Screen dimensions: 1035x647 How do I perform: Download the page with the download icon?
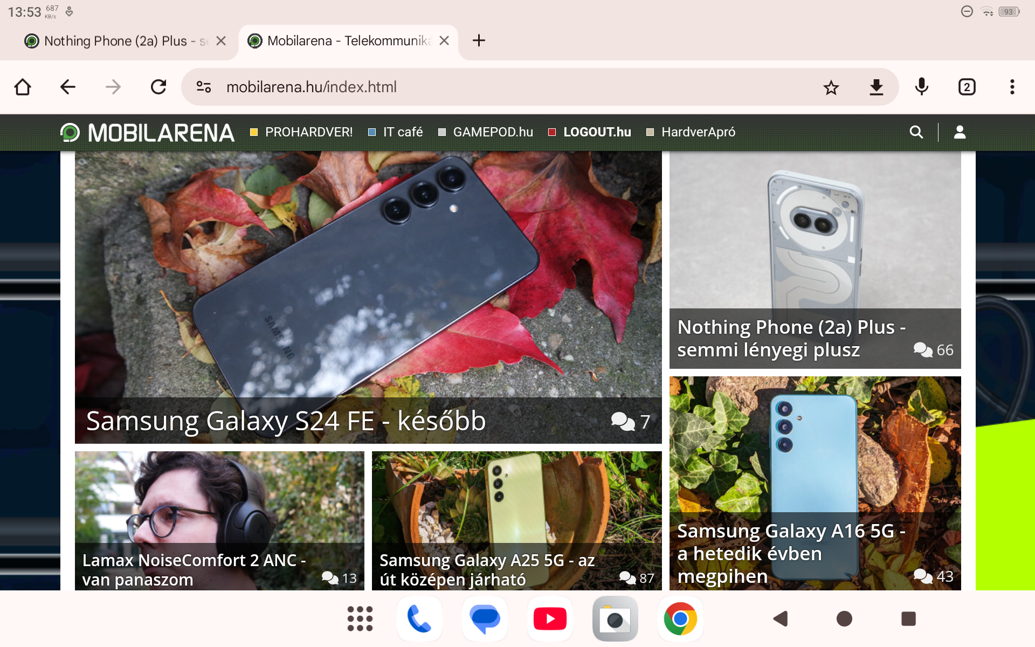pos(877,87)
